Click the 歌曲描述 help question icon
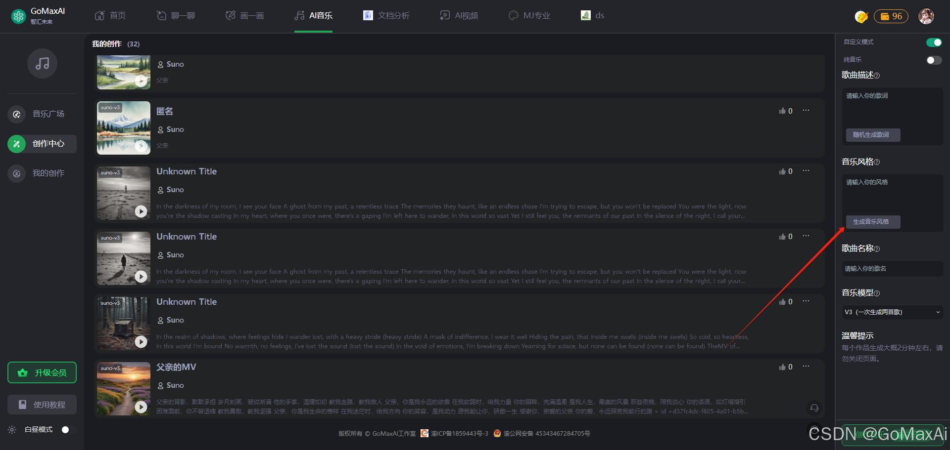Image resolution: width=950 pixels, height=450 pixels. (x=877, y=76)
